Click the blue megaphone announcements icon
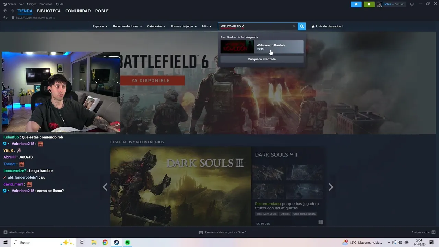Viewport: 439px width, 247px height. [x=356, y=4]
